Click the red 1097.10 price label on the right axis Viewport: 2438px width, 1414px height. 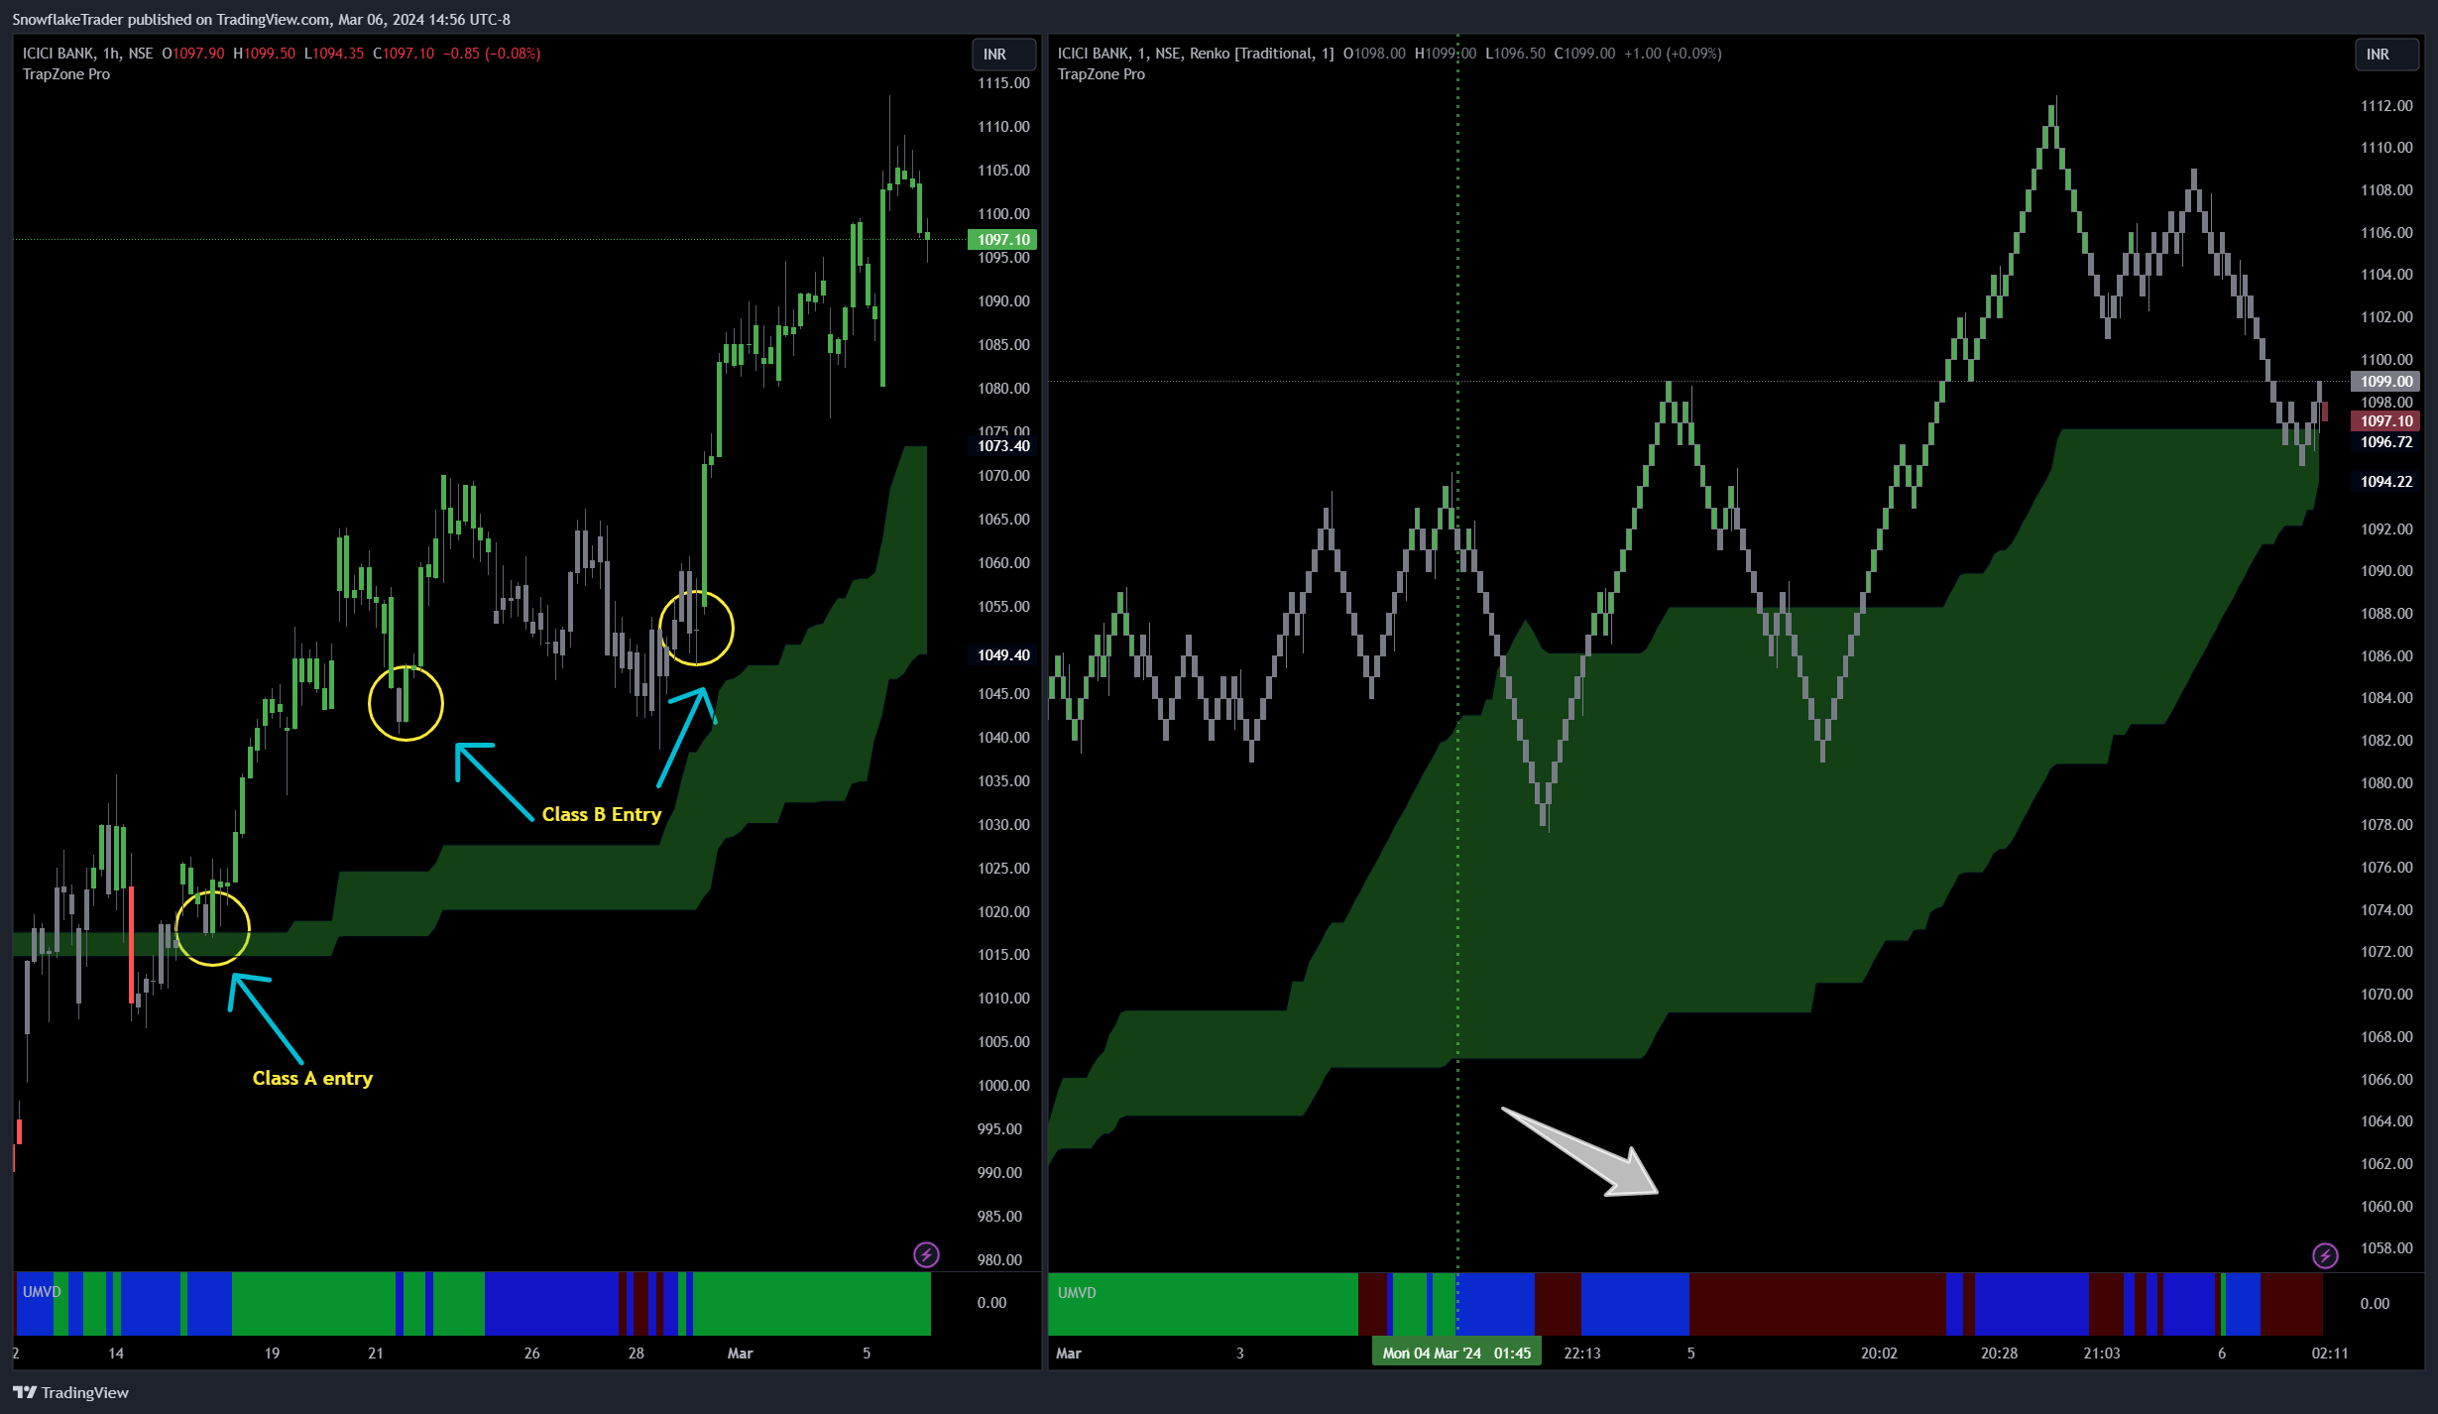(x=2385, y=421)
